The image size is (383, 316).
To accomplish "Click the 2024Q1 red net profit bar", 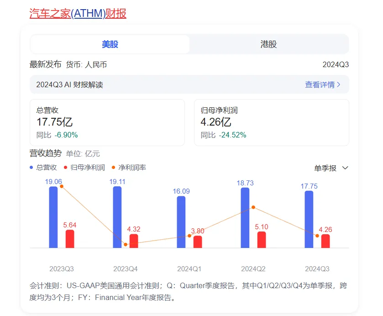I will [x=198, y=242].
